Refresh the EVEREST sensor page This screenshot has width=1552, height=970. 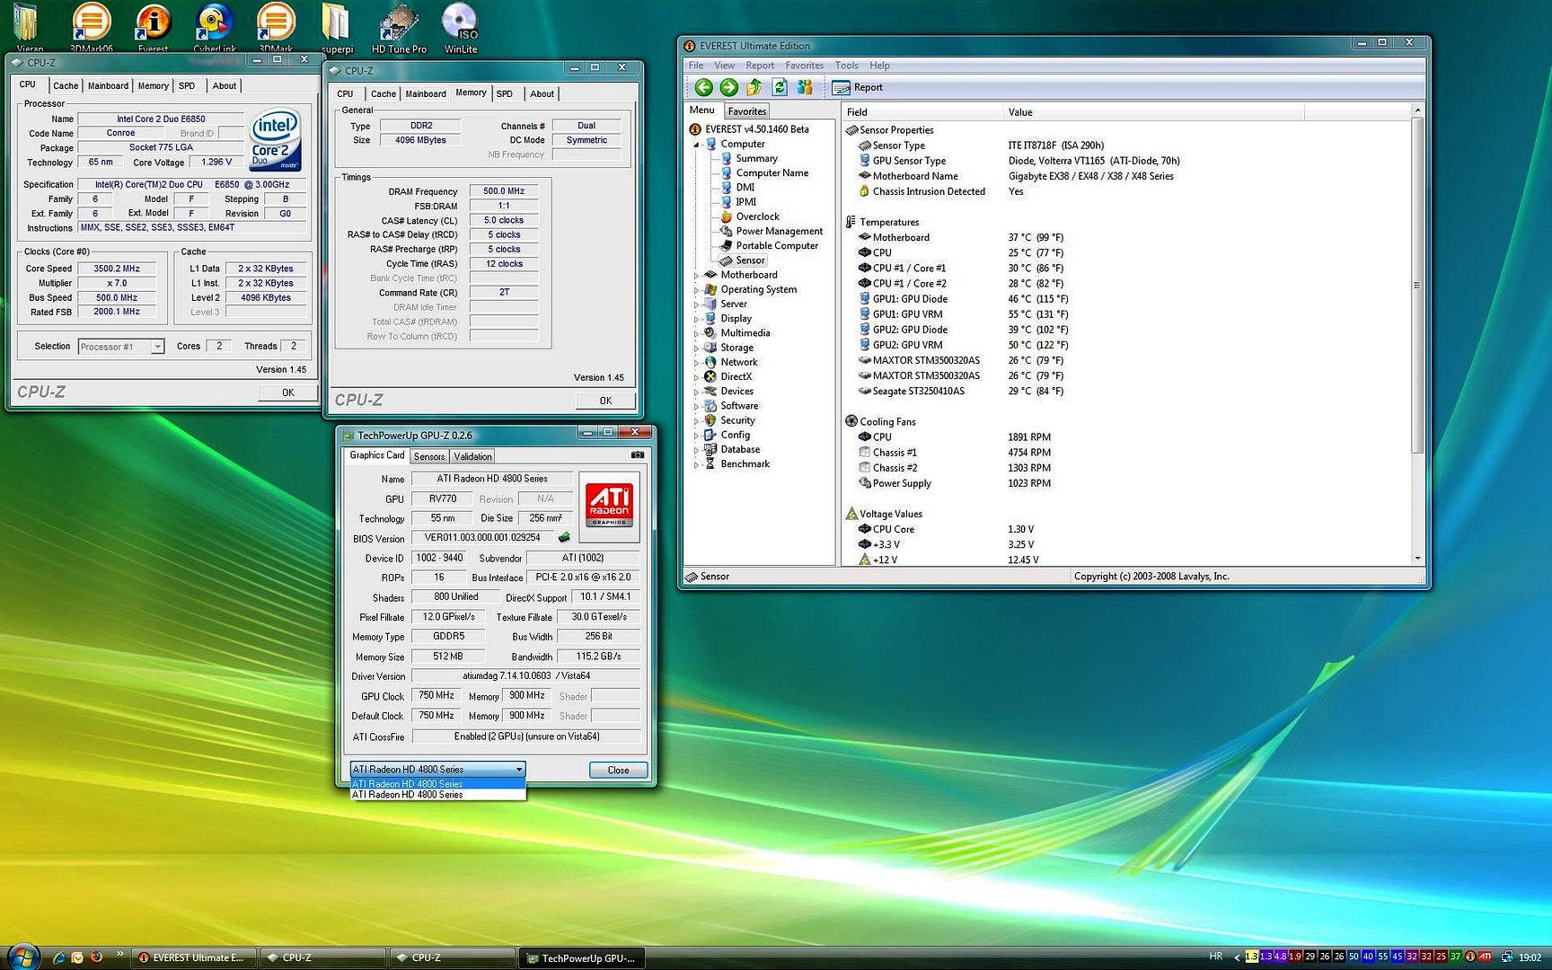pos(779,87)
